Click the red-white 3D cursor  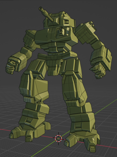tap(58, 139)
